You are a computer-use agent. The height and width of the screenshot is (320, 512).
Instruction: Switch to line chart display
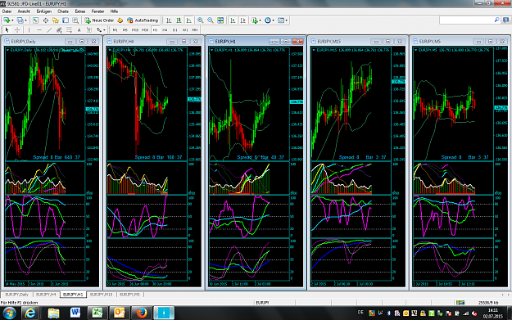tap(188, 20)
